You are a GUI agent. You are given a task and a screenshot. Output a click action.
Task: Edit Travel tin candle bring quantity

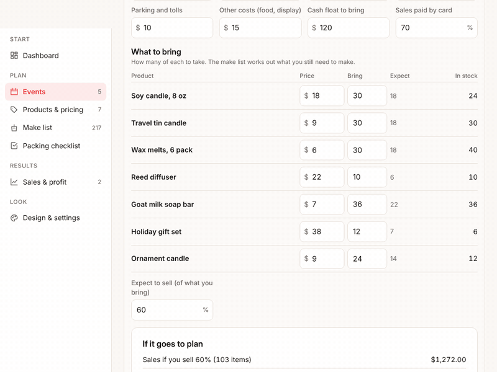(367, 123)
